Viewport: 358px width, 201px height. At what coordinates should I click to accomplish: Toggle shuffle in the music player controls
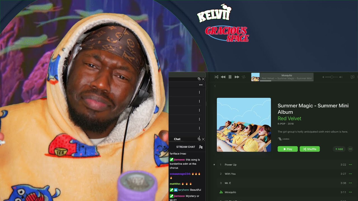216,77
